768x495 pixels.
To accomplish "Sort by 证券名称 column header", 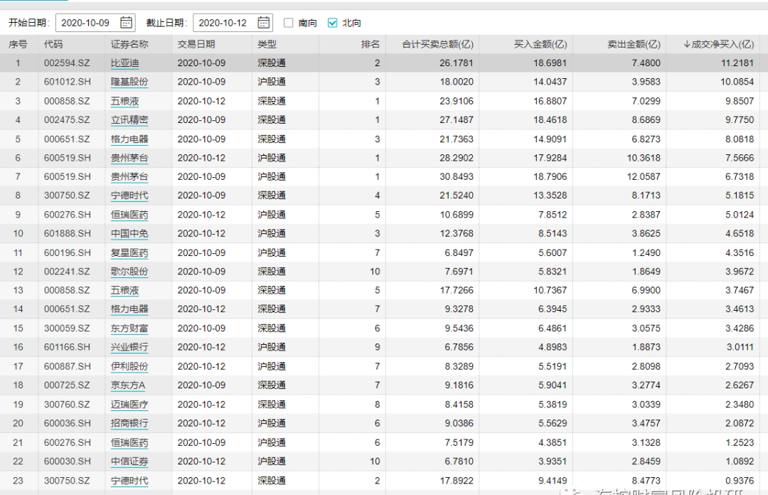I will (x=129, y=44).
